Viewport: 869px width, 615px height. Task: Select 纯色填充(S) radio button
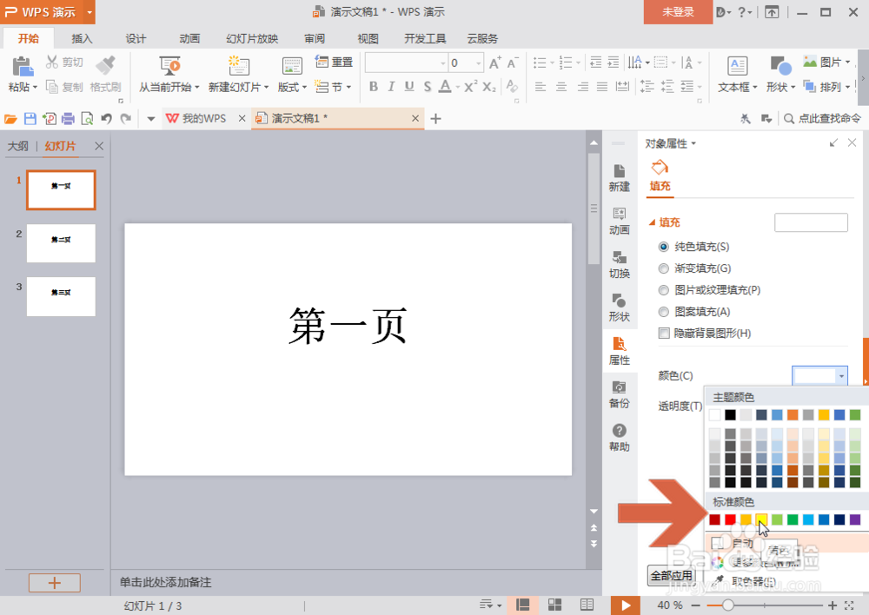coord(663,247)
